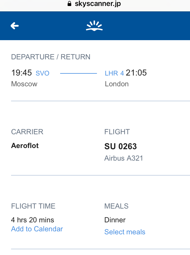Tap the FLIGHT TIME heading
Viewport: 190px width, 255px height.
point(33,206)
